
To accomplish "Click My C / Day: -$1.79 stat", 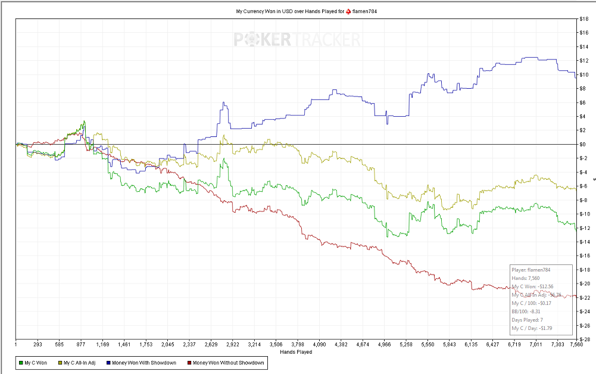I will click(532, 328).
